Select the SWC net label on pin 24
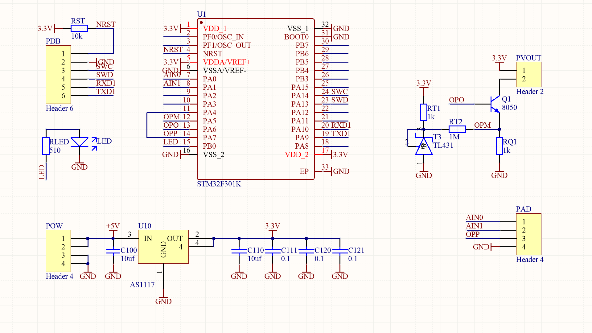The width and height of the screenshot is (592, 333). coord(339,92)
